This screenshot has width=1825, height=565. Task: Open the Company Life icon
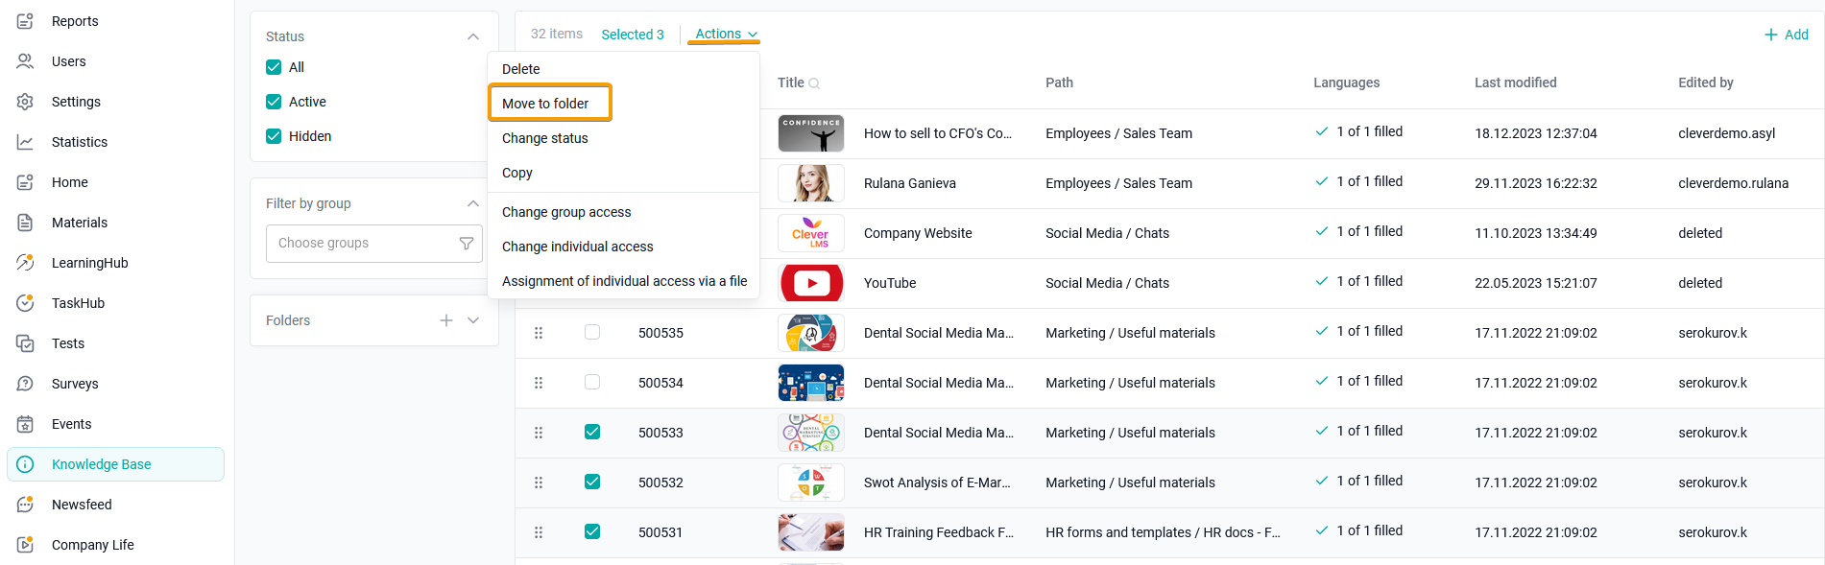[26, 545]
